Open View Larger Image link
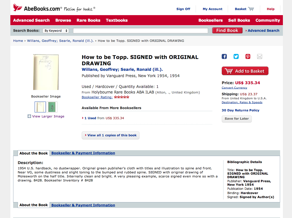 tap(48, 116)
